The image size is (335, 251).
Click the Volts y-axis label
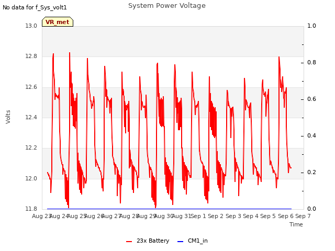[x=8, y=117]
